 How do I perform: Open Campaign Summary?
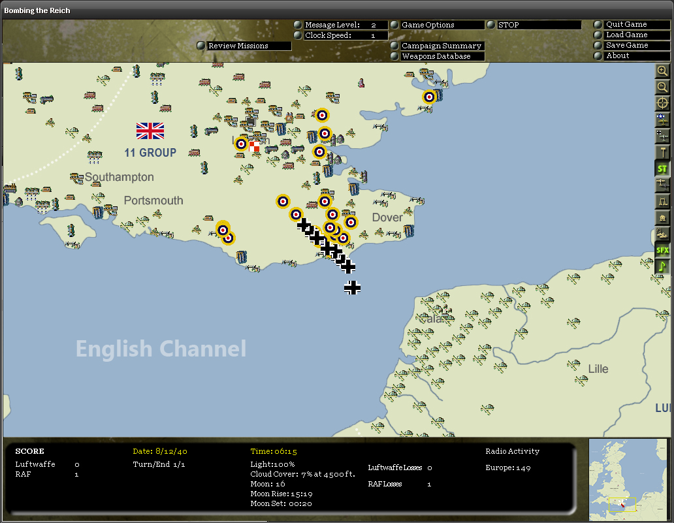(x=438, y=46)
